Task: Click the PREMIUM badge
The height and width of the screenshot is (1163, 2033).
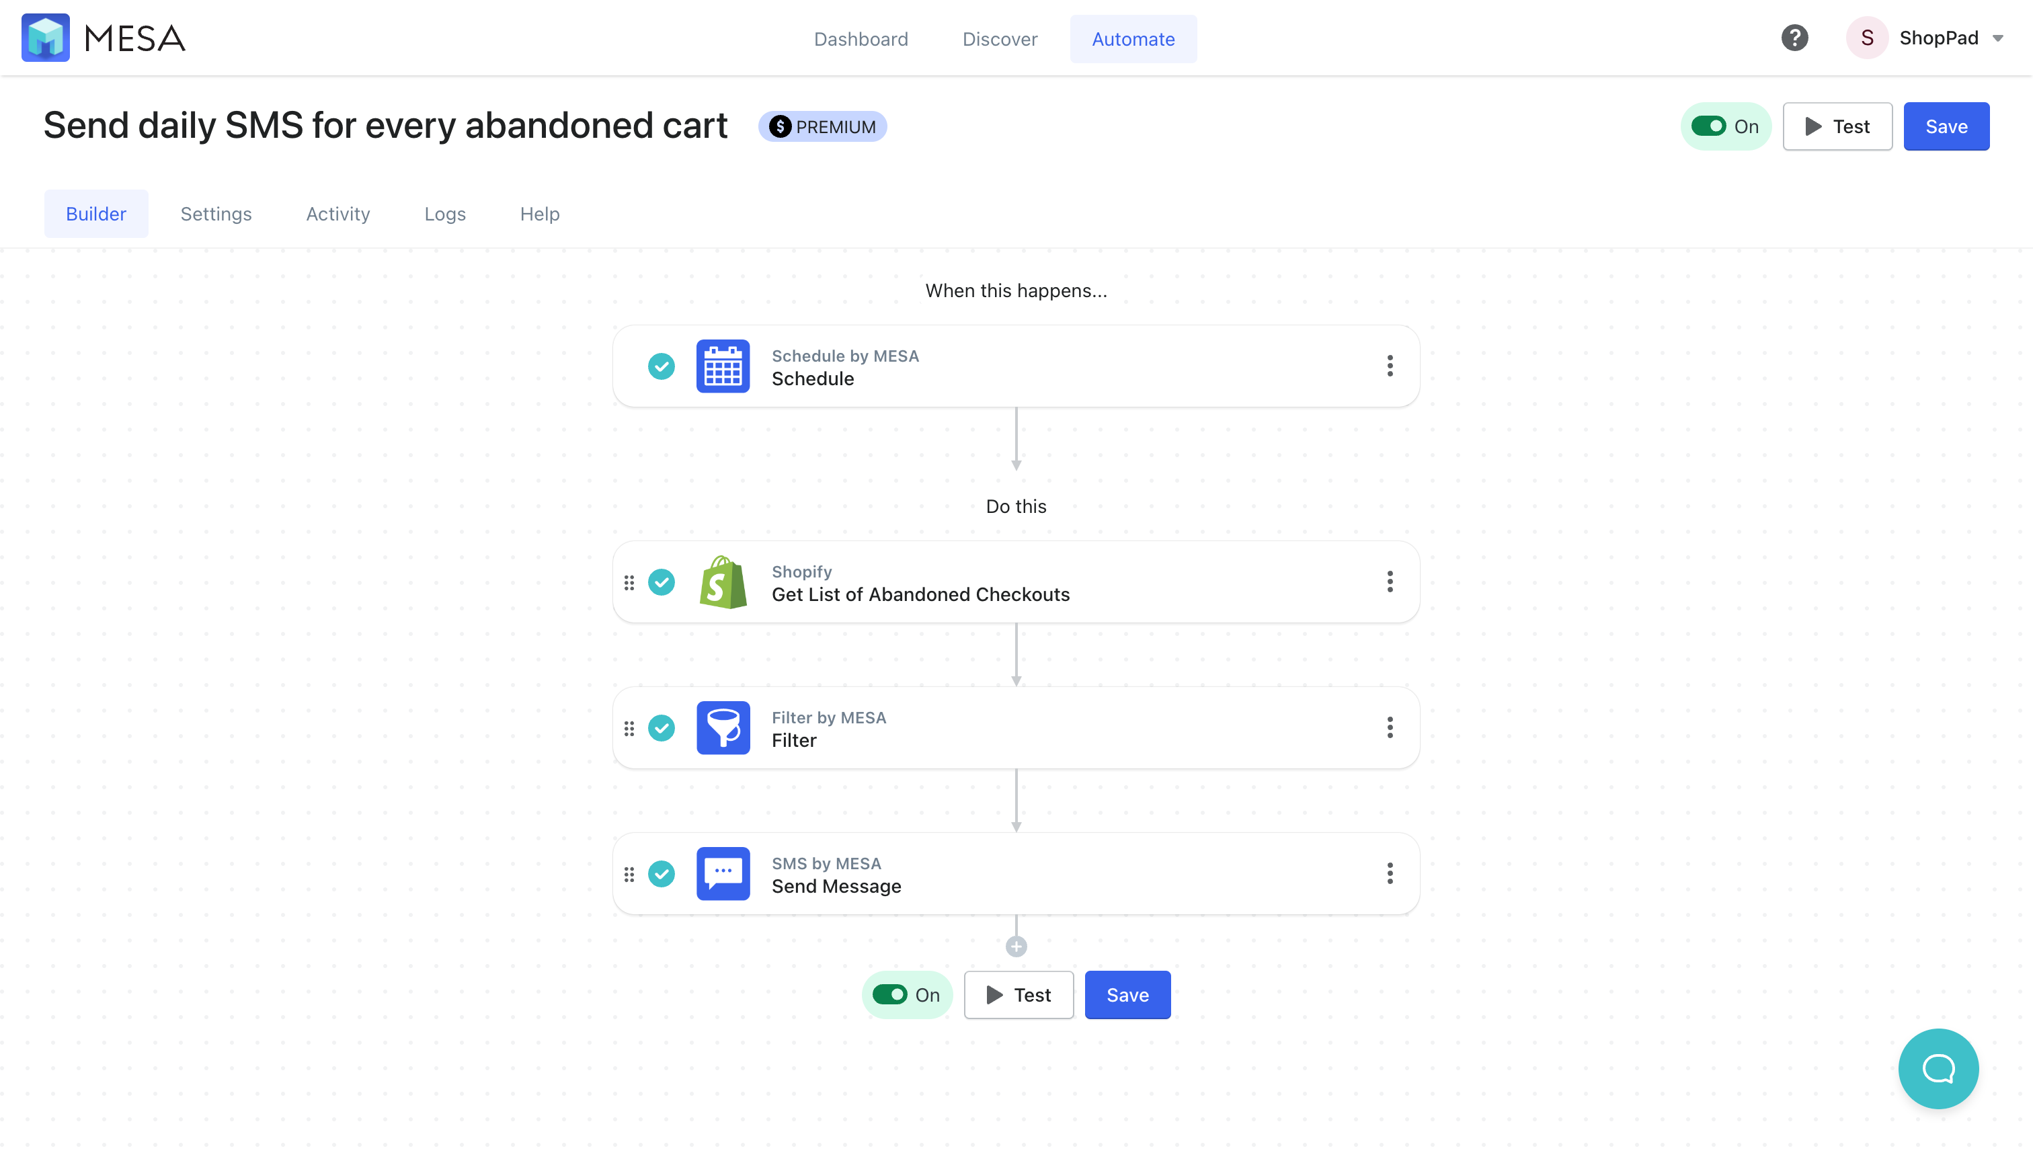Action: click(822, 126)
